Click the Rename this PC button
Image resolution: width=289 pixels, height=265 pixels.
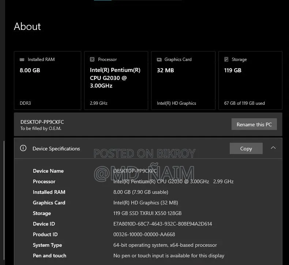click(x=254, y=124)
